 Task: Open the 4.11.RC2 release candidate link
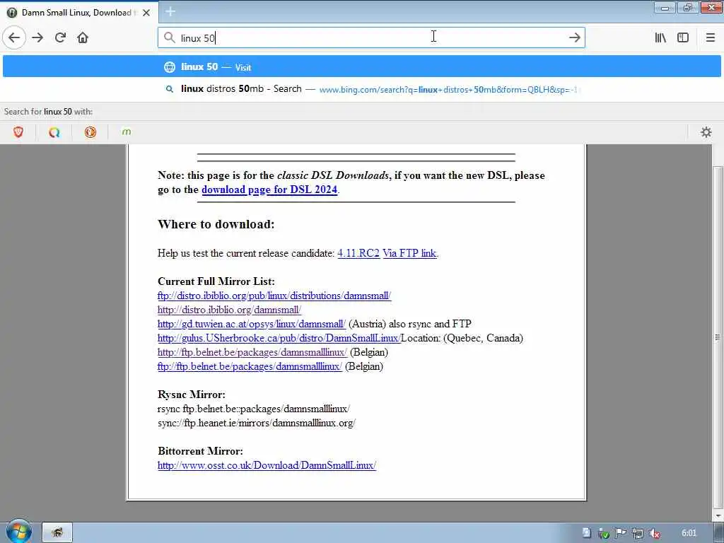[358, 253]
